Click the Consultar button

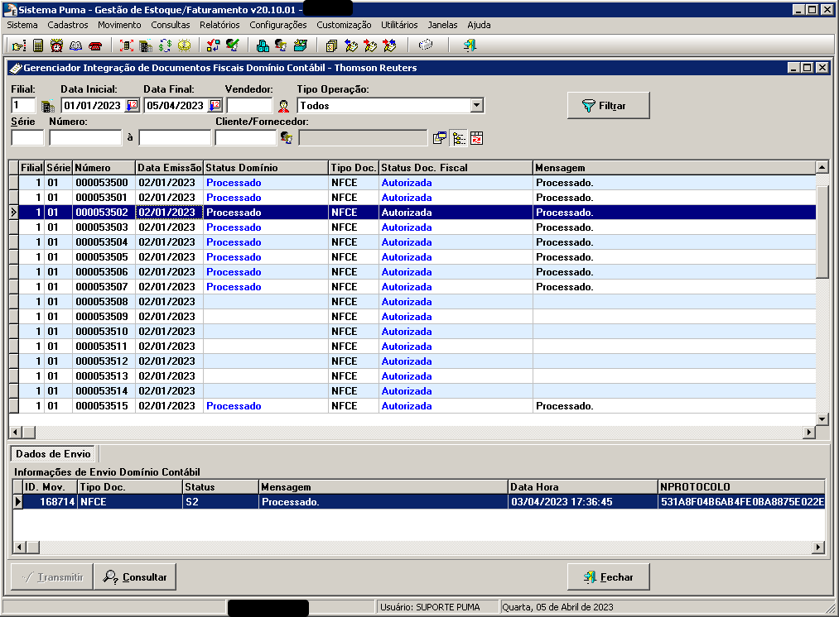click(x=135, y=577)
